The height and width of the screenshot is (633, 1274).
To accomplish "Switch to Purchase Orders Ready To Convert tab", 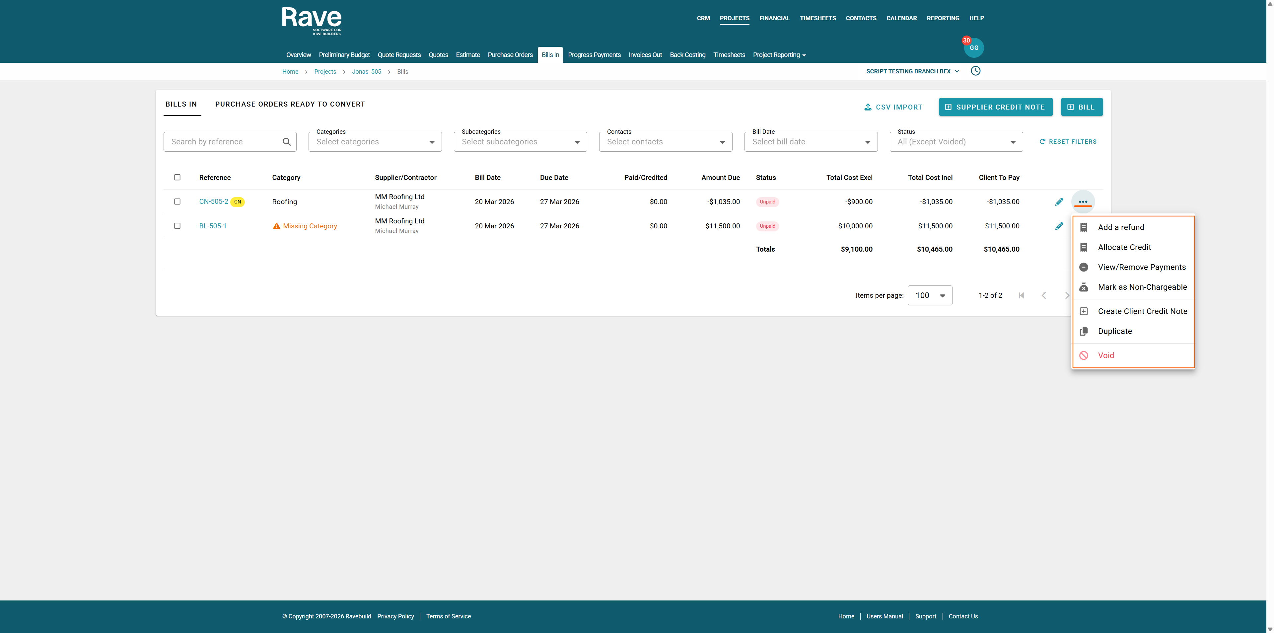I will click(290, 104).
